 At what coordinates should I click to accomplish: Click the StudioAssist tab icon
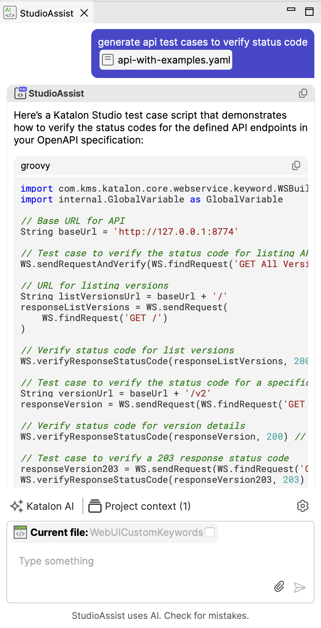pyautogui.click(x=10, y=13)
